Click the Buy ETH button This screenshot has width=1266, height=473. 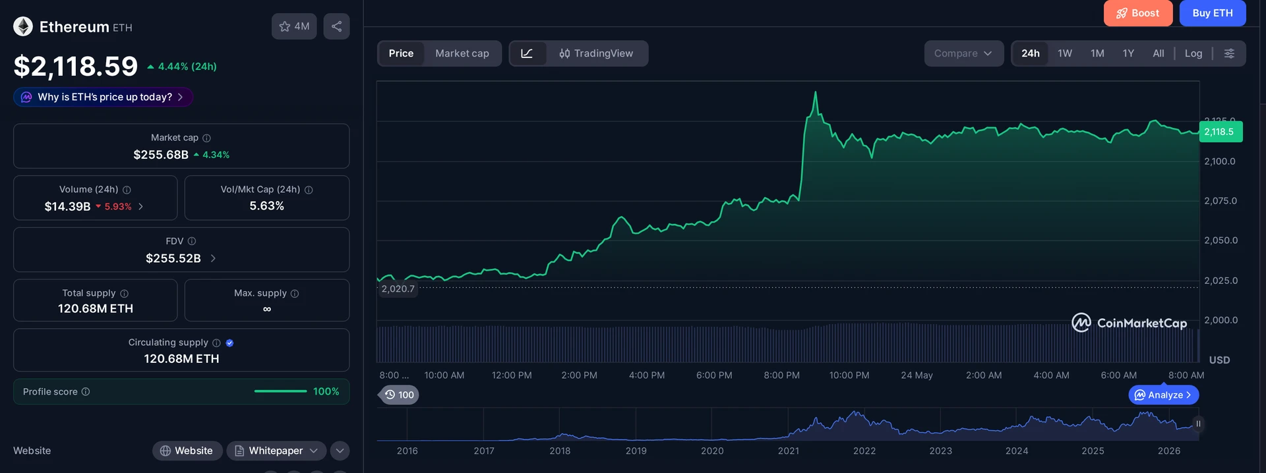point(1213,13)
